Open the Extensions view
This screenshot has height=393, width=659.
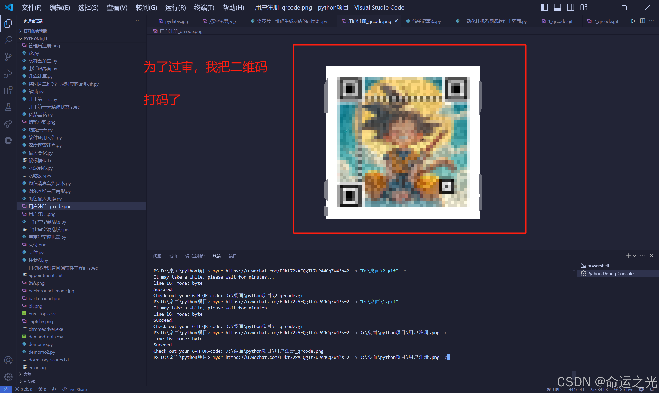click(x=8, y=90)
